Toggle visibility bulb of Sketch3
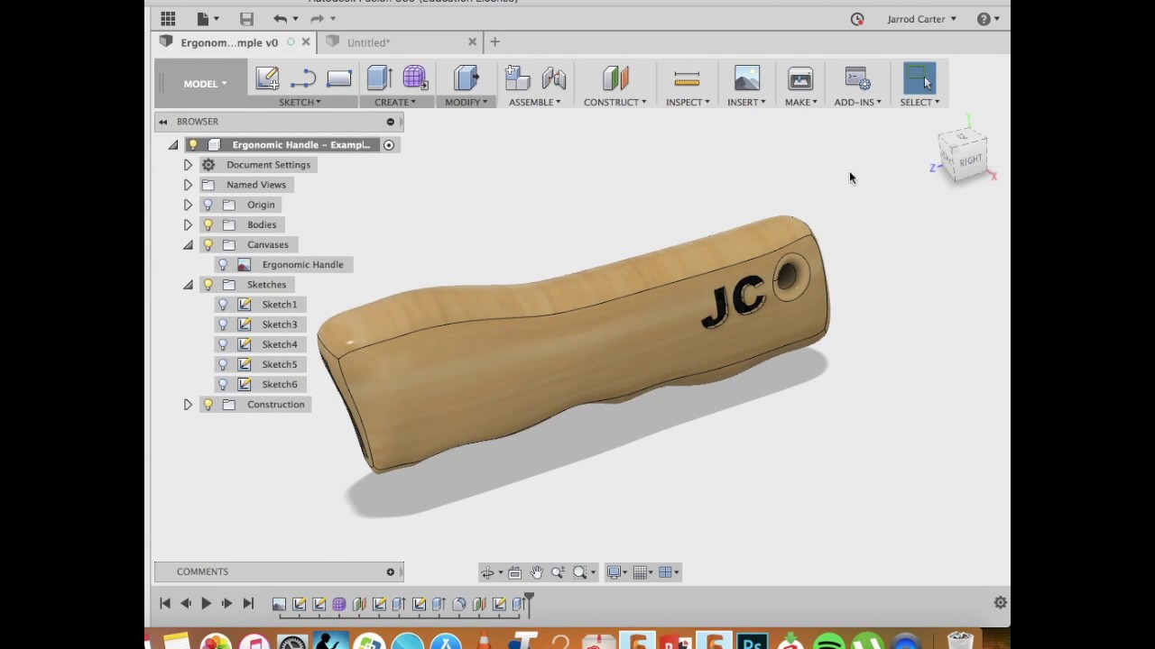 click(x=223, y=324)
